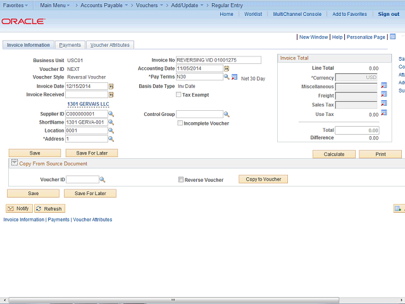Open the Invoice Received calendar picker

(111, 95)
